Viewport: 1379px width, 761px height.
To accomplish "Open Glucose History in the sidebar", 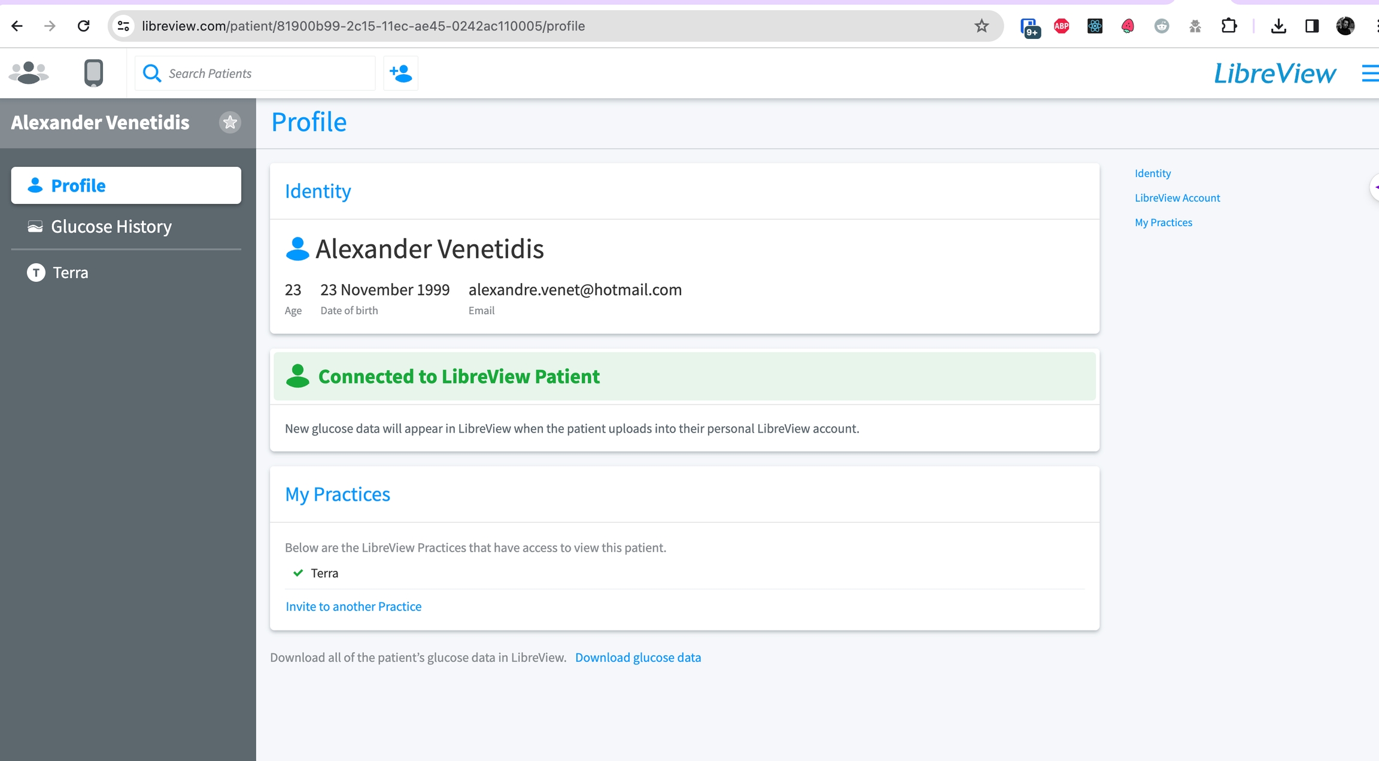I will 111,227.
